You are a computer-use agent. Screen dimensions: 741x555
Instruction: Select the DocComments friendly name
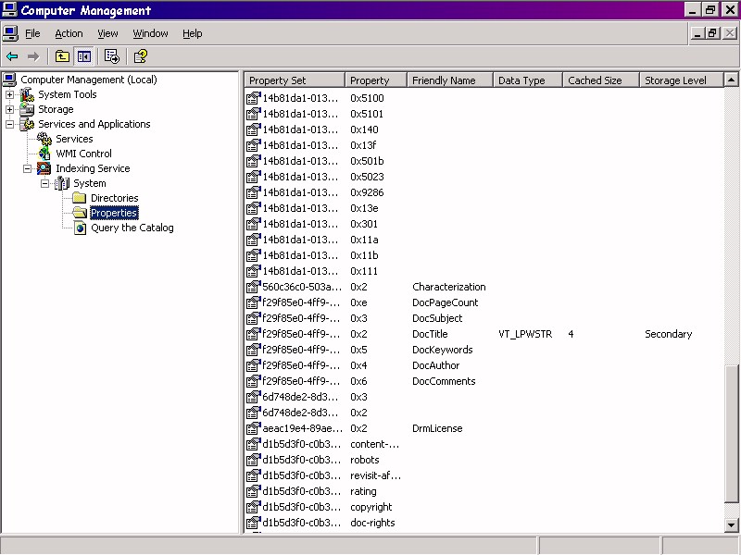coord(444,381)
